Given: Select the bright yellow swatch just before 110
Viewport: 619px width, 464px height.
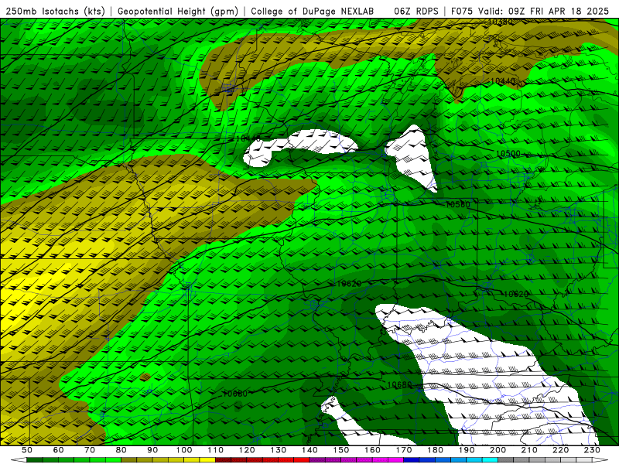Looking at the screenshot, I should point(207,460).
